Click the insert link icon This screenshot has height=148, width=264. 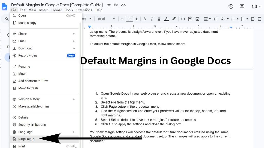[x=183, y=19]
